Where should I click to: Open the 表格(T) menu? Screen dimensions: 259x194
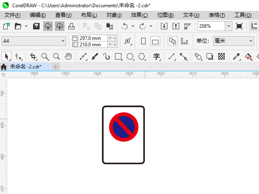click(x=217, y=15)
